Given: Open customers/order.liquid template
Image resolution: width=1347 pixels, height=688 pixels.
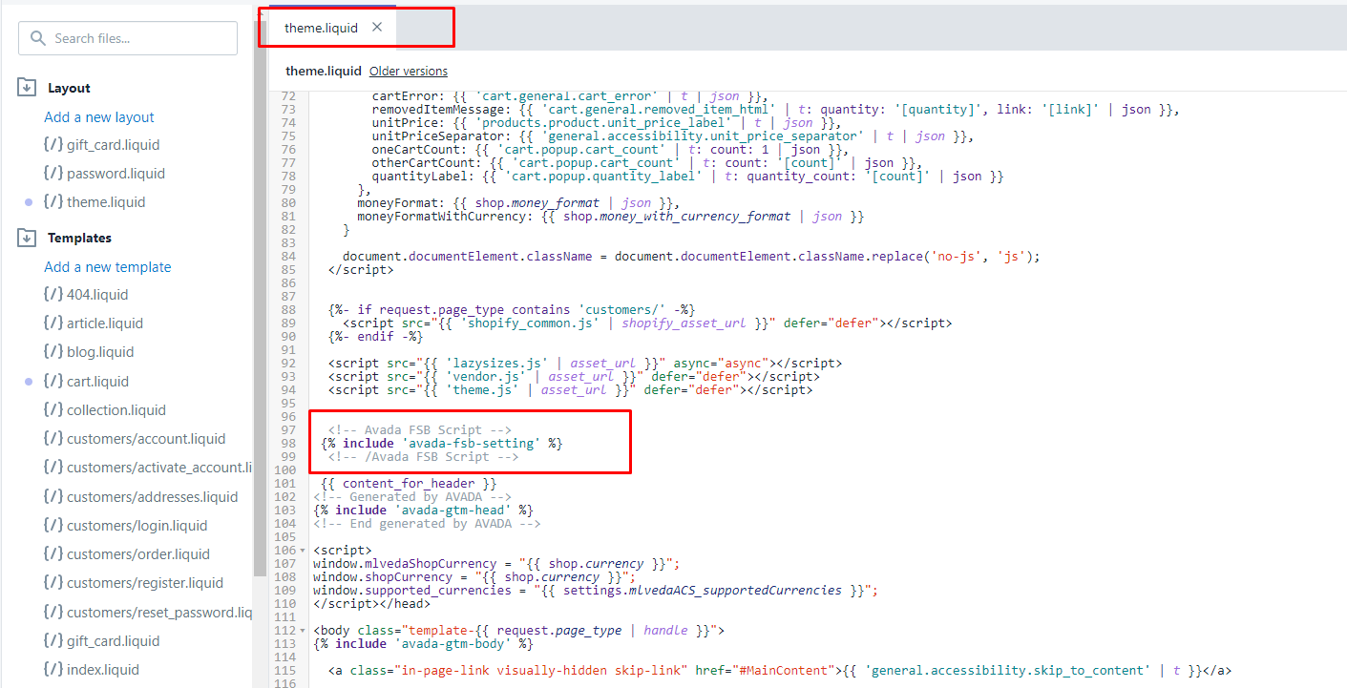Looking at the screenshot, I should click(138, 554).
